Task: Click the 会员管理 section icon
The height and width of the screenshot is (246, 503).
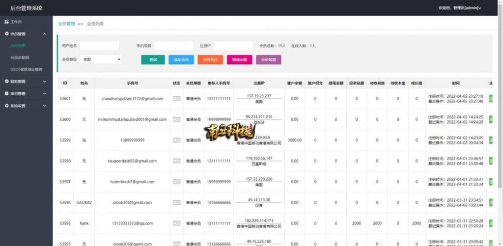Action: [x=6, y=34]
